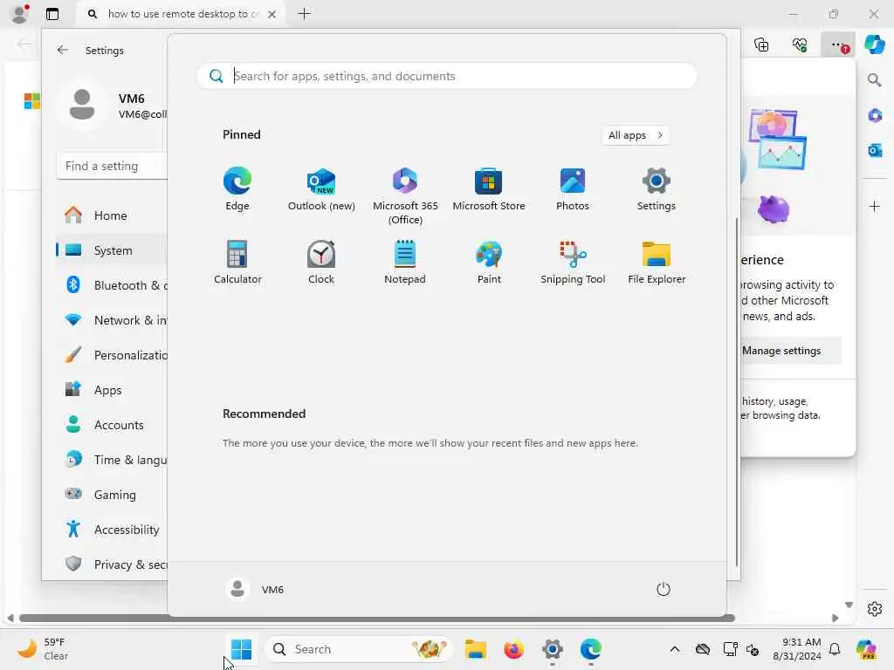The width and height of the screenshot is (894, 670).
Task: Open Copilot preview icon in taskbar
Action: click(867, 649)
